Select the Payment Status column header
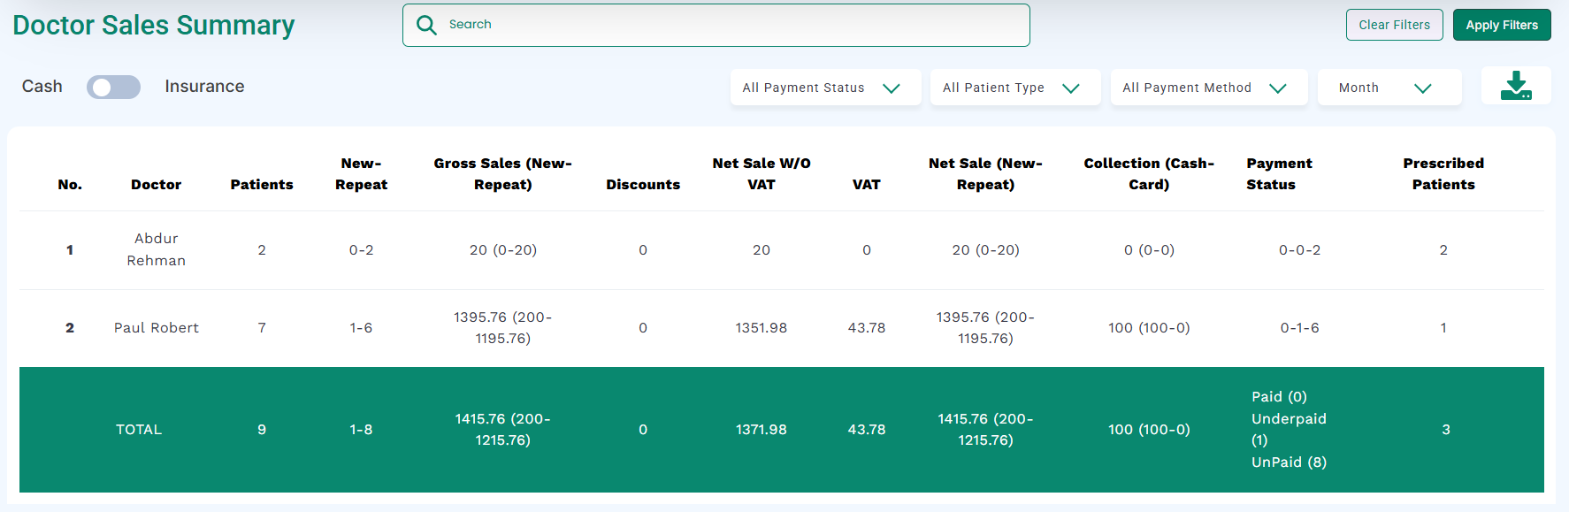This screenshot has height=512, width=1569. click(x=1279, y=174)
